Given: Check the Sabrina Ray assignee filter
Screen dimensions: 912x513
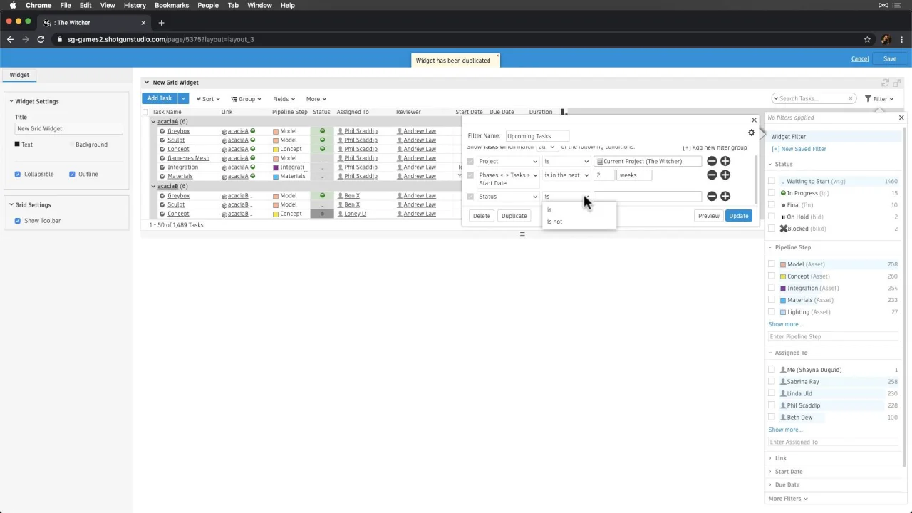Looking at the screenshot, I should click(772, 382).
